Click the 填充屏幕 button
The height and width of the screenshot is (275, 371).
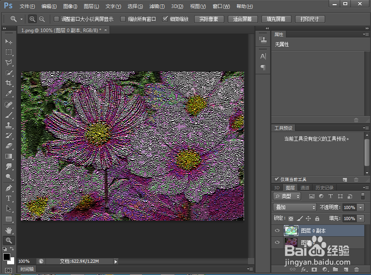(276, 19)
